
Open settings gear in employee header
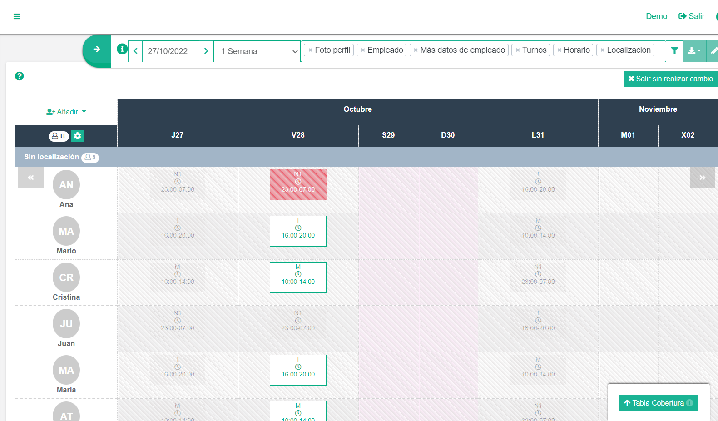click(78, 136)
